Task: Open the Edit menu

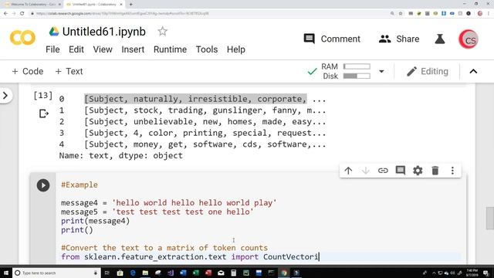Action: pos(76,49)
